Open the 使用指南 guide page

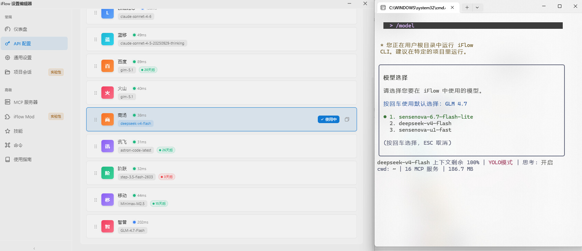[34, 159]
